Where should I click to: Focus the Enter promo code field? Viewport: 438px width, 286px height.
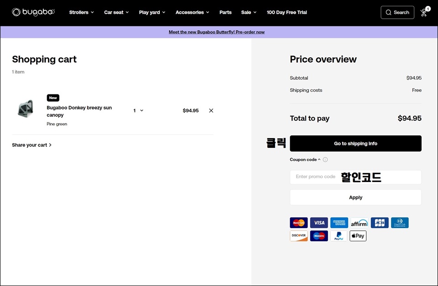355,177
